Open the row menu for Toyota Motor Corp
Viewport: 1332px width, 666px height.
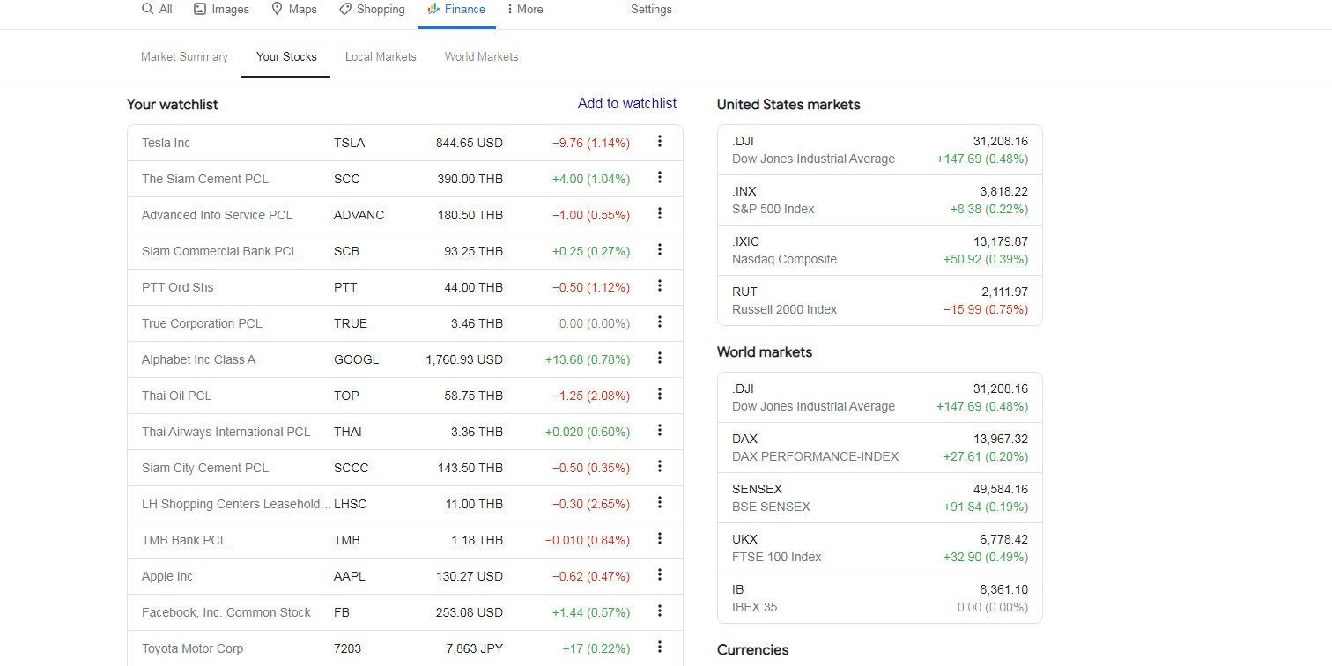pos(659,647)
